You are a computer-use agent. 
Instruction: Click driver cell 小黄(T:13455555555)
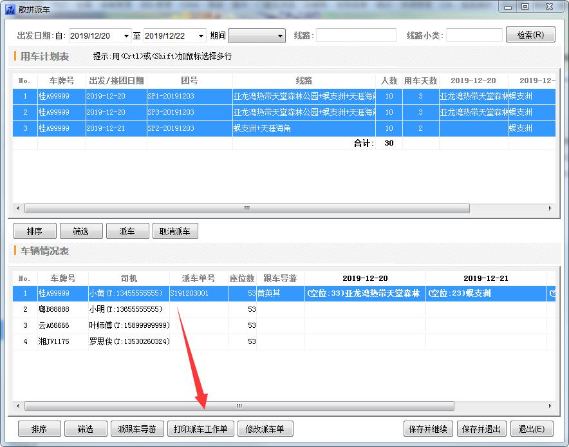pos(129,294)
